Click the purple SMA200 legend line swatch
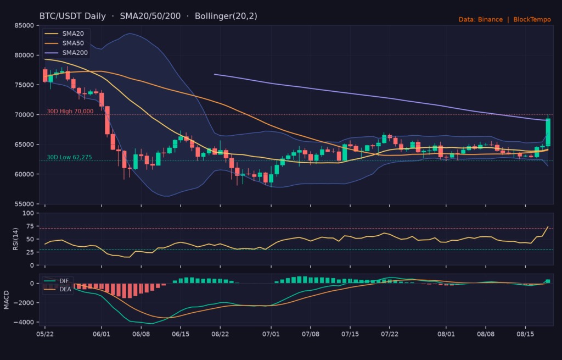Screen dimensions: 562x360 click(51, 53)
